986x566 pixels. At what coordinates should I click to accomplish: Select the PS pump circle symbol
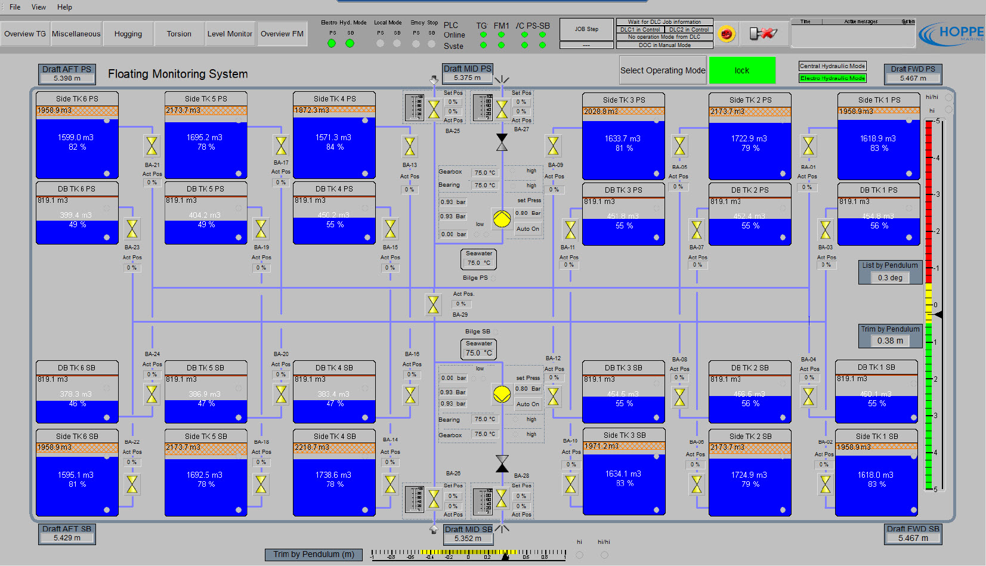[x=502, y=219]
